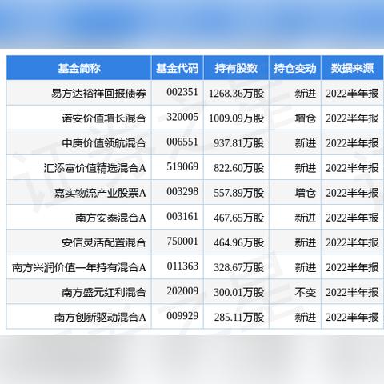
Task: Click shares value 464.96万股
Action: [x=238, y=242]
